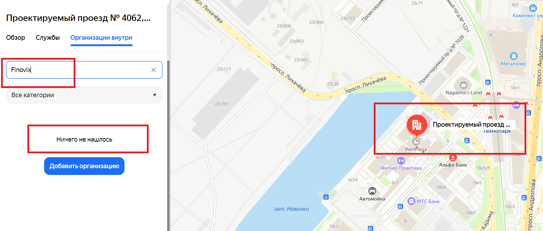The image size is (543, 231).
Task: Open the Фитнес Практика map icon
Action: pyautogui.click(x=401, y=160)
